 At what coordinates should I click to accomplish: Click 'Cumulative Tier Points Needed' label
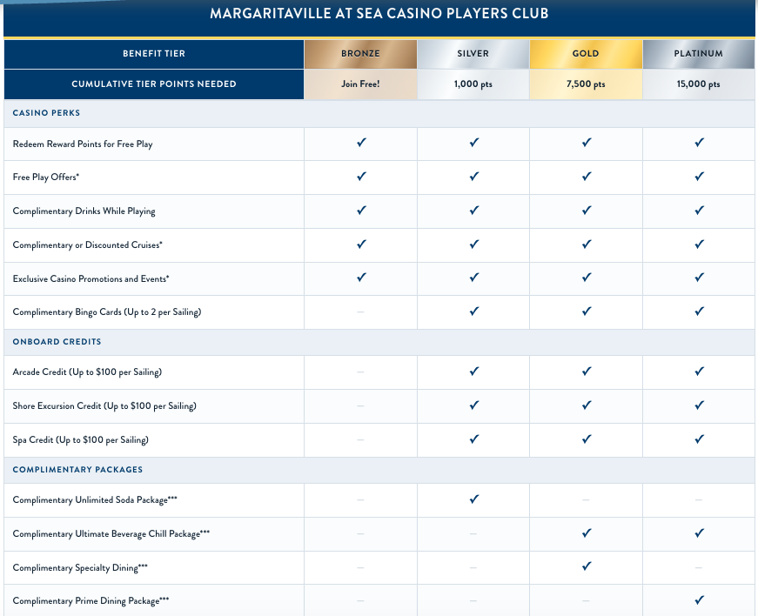pos(154,84)
